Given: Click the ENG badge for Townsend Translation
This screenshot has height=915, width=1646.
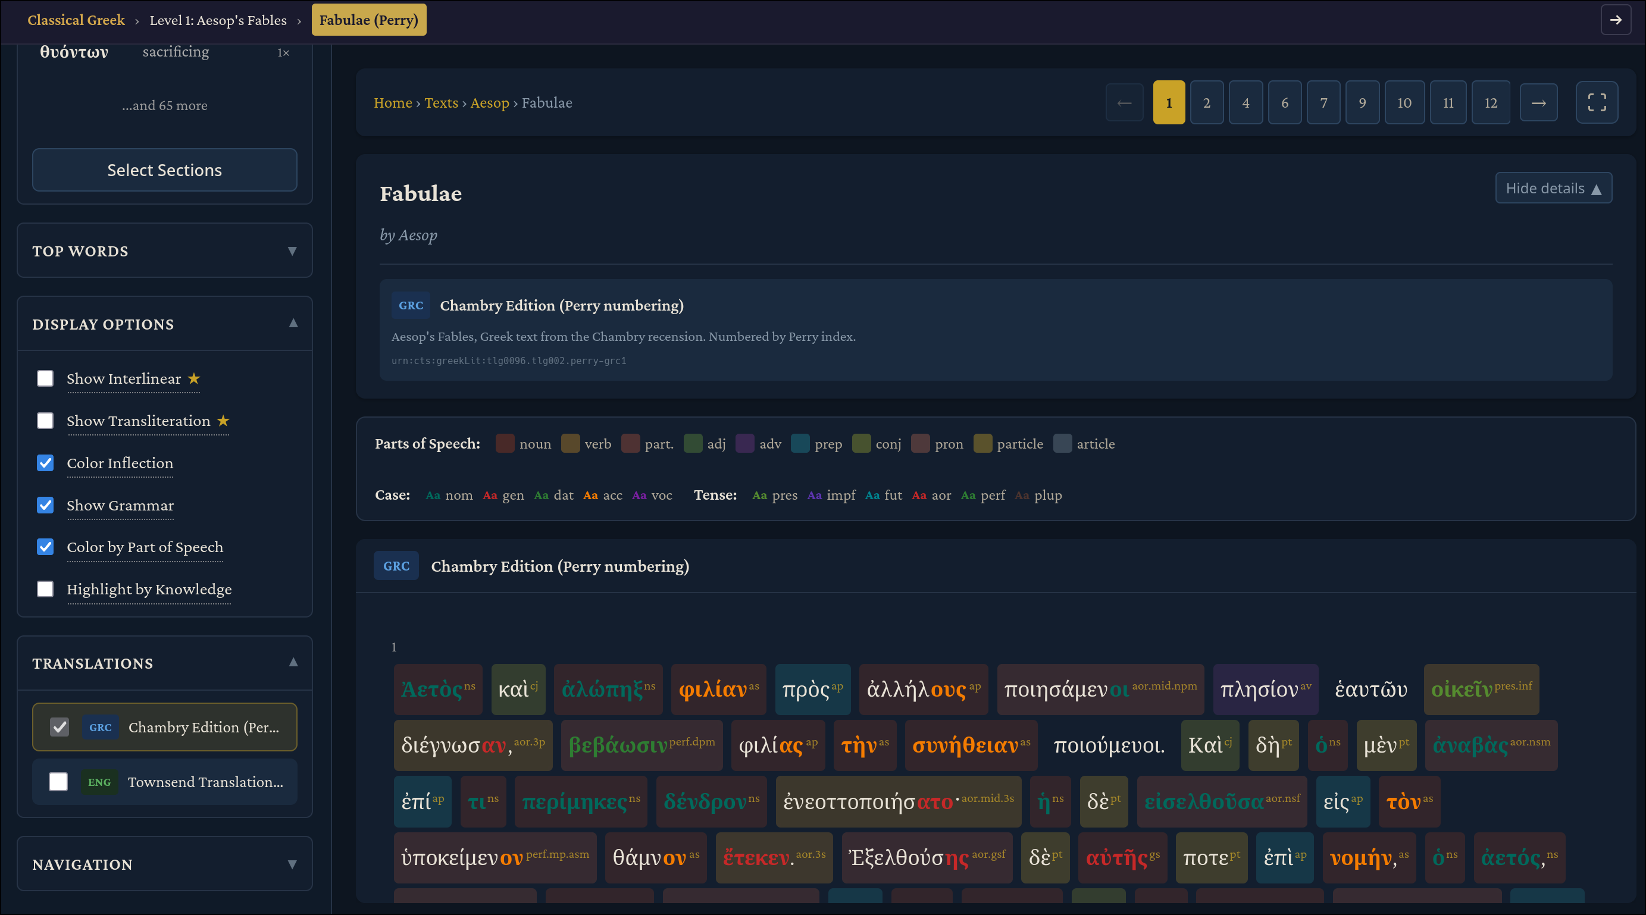Looking at the screenshot, I should (x=99, y=782).
